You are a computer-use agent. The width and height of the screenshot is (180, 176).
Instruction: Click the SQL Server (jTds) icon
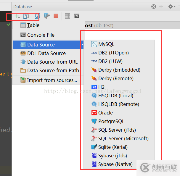coord(94,130)
